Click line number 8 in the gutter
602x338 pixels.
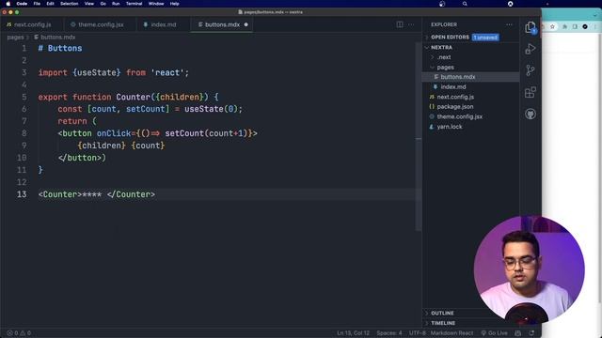pos(24,133)
